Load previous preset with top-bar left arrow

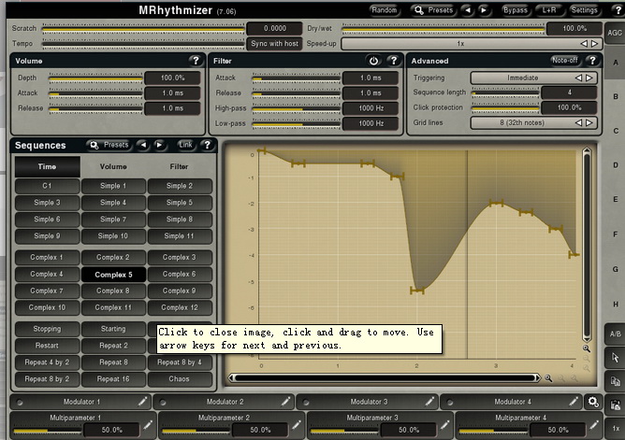point(468,10)
